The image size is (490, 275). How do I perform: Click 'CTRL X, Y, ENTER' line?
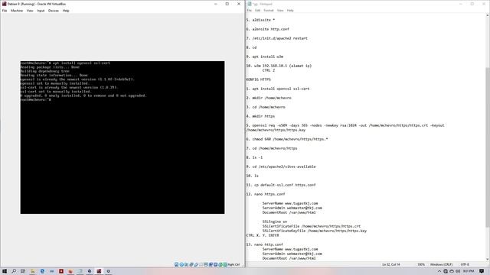[263, 235]
